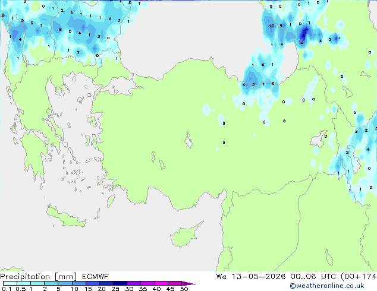Select the 20–25 mm dark blue swatch
The image size is (377, 291).
click(x=106, y=283)
